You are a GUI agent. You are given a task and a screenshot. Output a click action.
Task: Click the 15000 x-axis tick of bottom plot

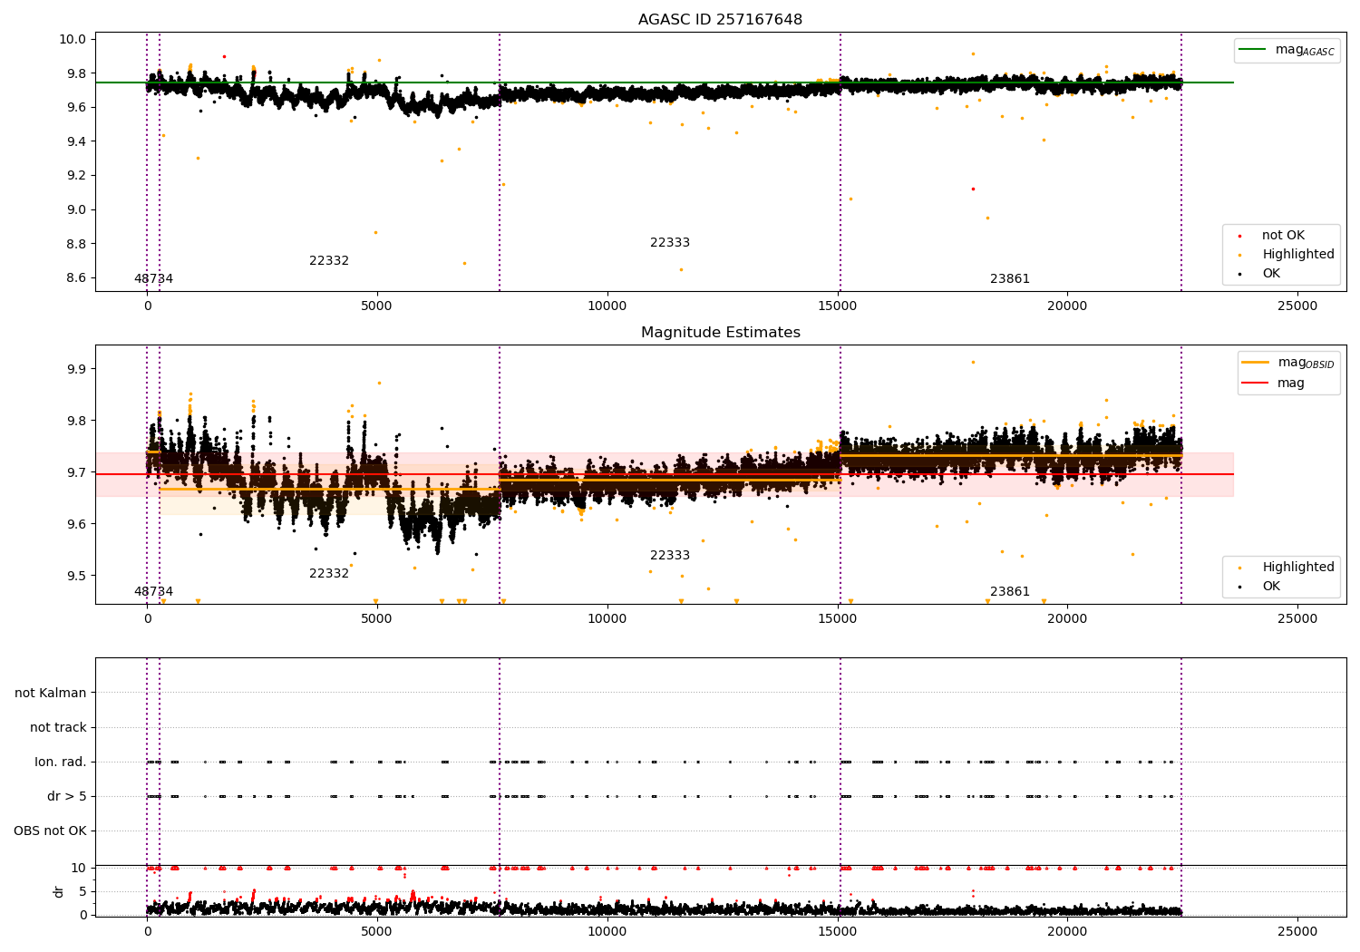[837, 932]
